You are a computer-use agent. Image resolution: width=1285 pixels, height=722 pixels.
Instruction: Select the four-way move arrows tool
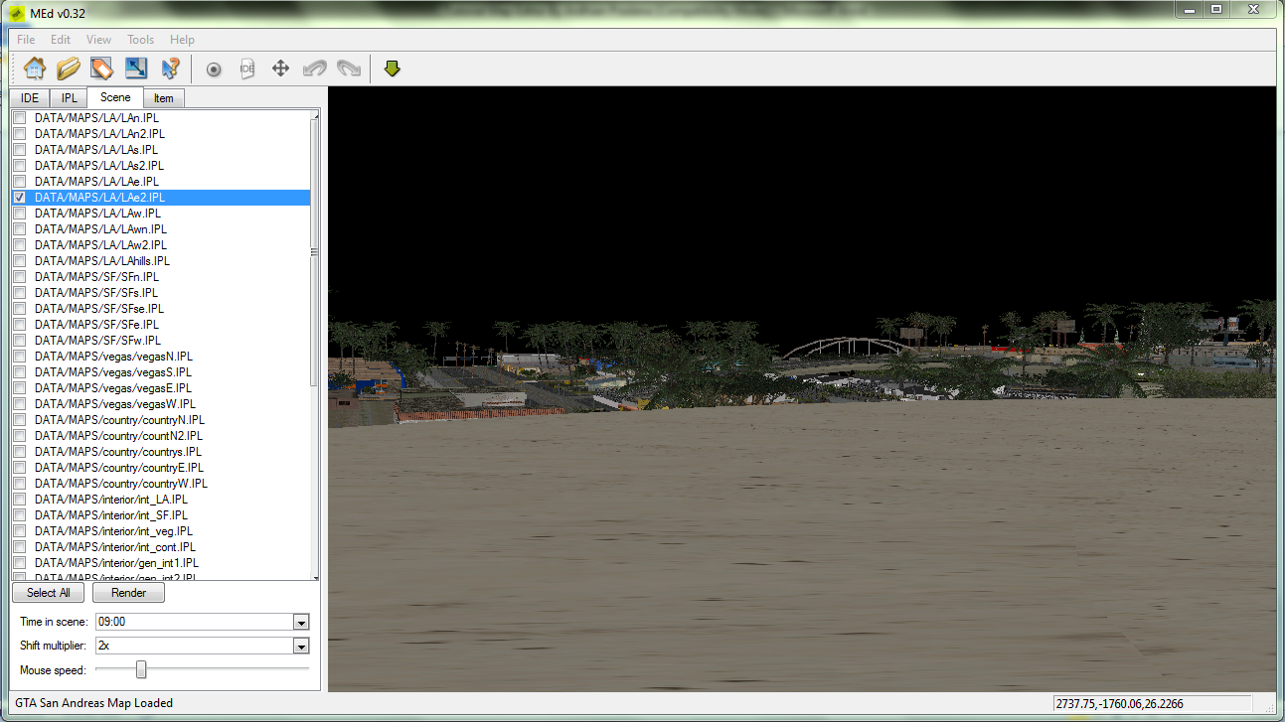point(281,69)
